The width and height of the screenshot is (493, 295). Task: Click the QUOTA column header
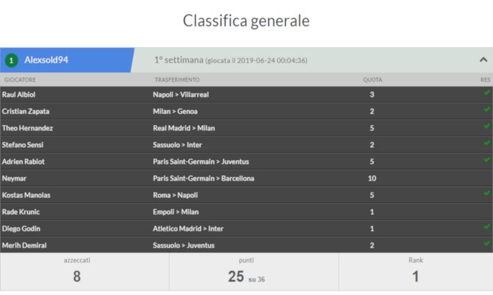point(373,79)
